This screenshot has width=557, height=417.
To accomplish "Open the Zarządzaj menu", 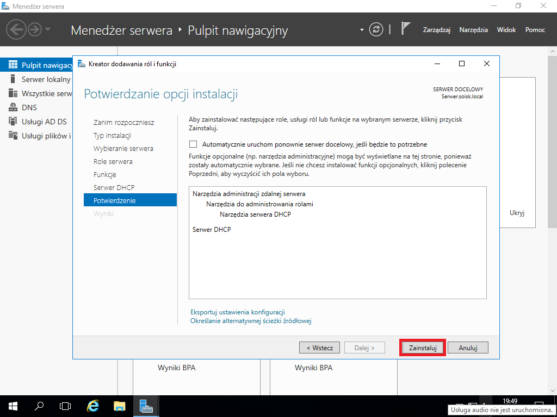I will (x=437, y=30).
